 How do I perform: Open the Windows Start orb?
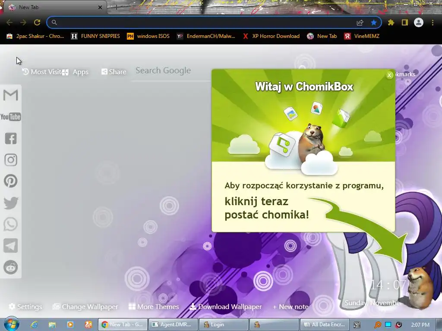tap(12, 324)
